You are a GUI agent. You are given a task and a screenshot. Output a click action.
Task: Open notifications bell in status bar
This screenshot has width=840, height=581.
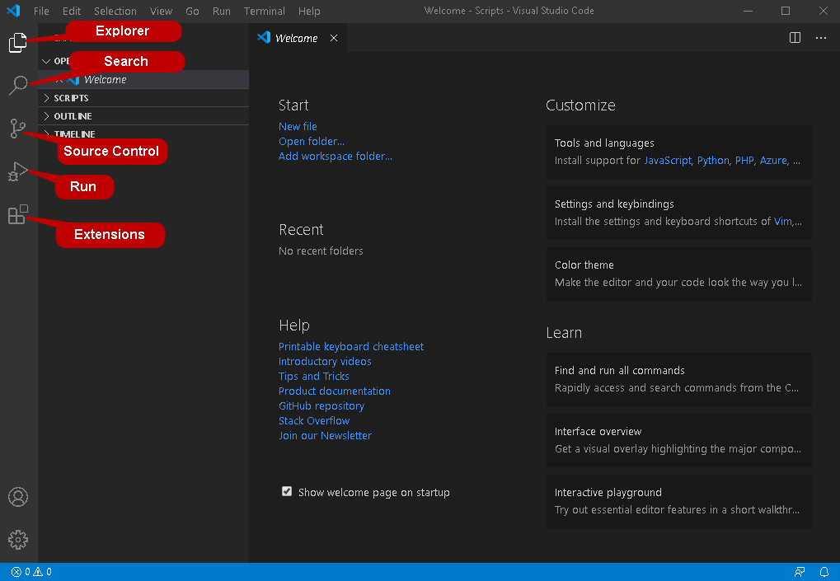(824, 571)
